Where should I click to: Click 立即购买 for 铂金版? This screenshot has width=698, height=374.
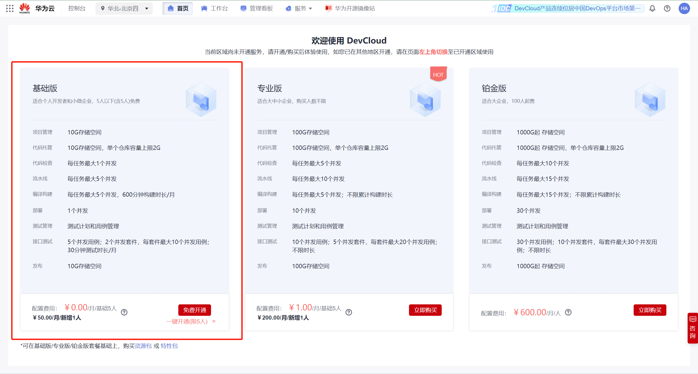pyautogui.click(x=650, y=310)
